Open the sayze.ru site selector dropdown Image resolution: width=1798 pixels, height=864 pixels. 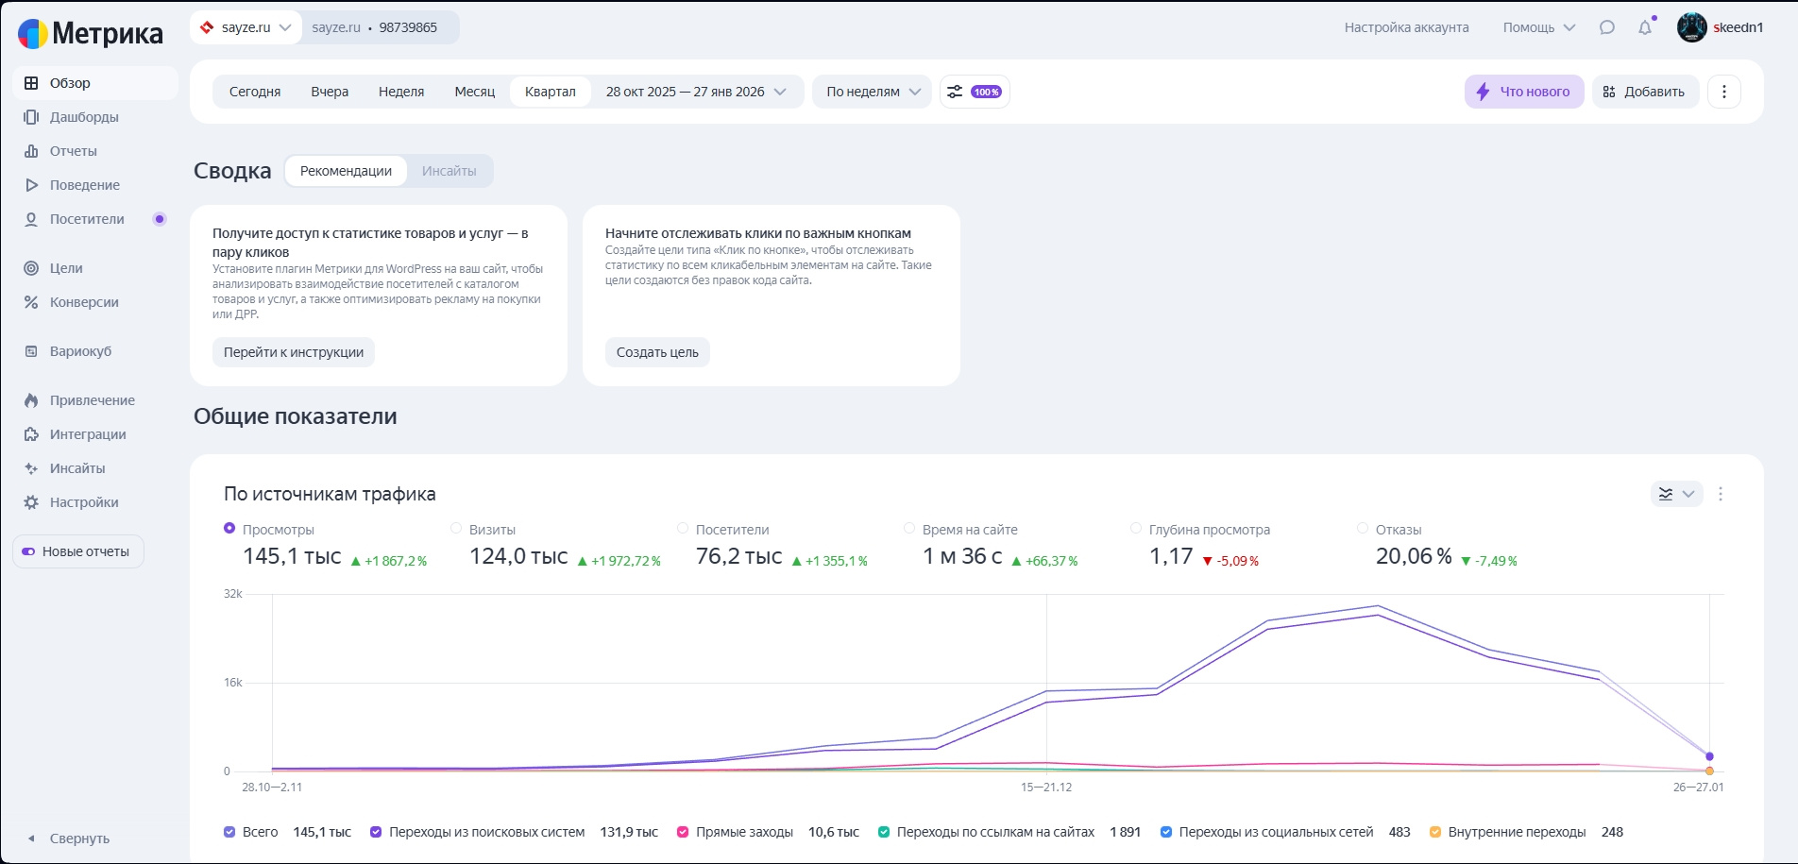(x=246, y=27)
